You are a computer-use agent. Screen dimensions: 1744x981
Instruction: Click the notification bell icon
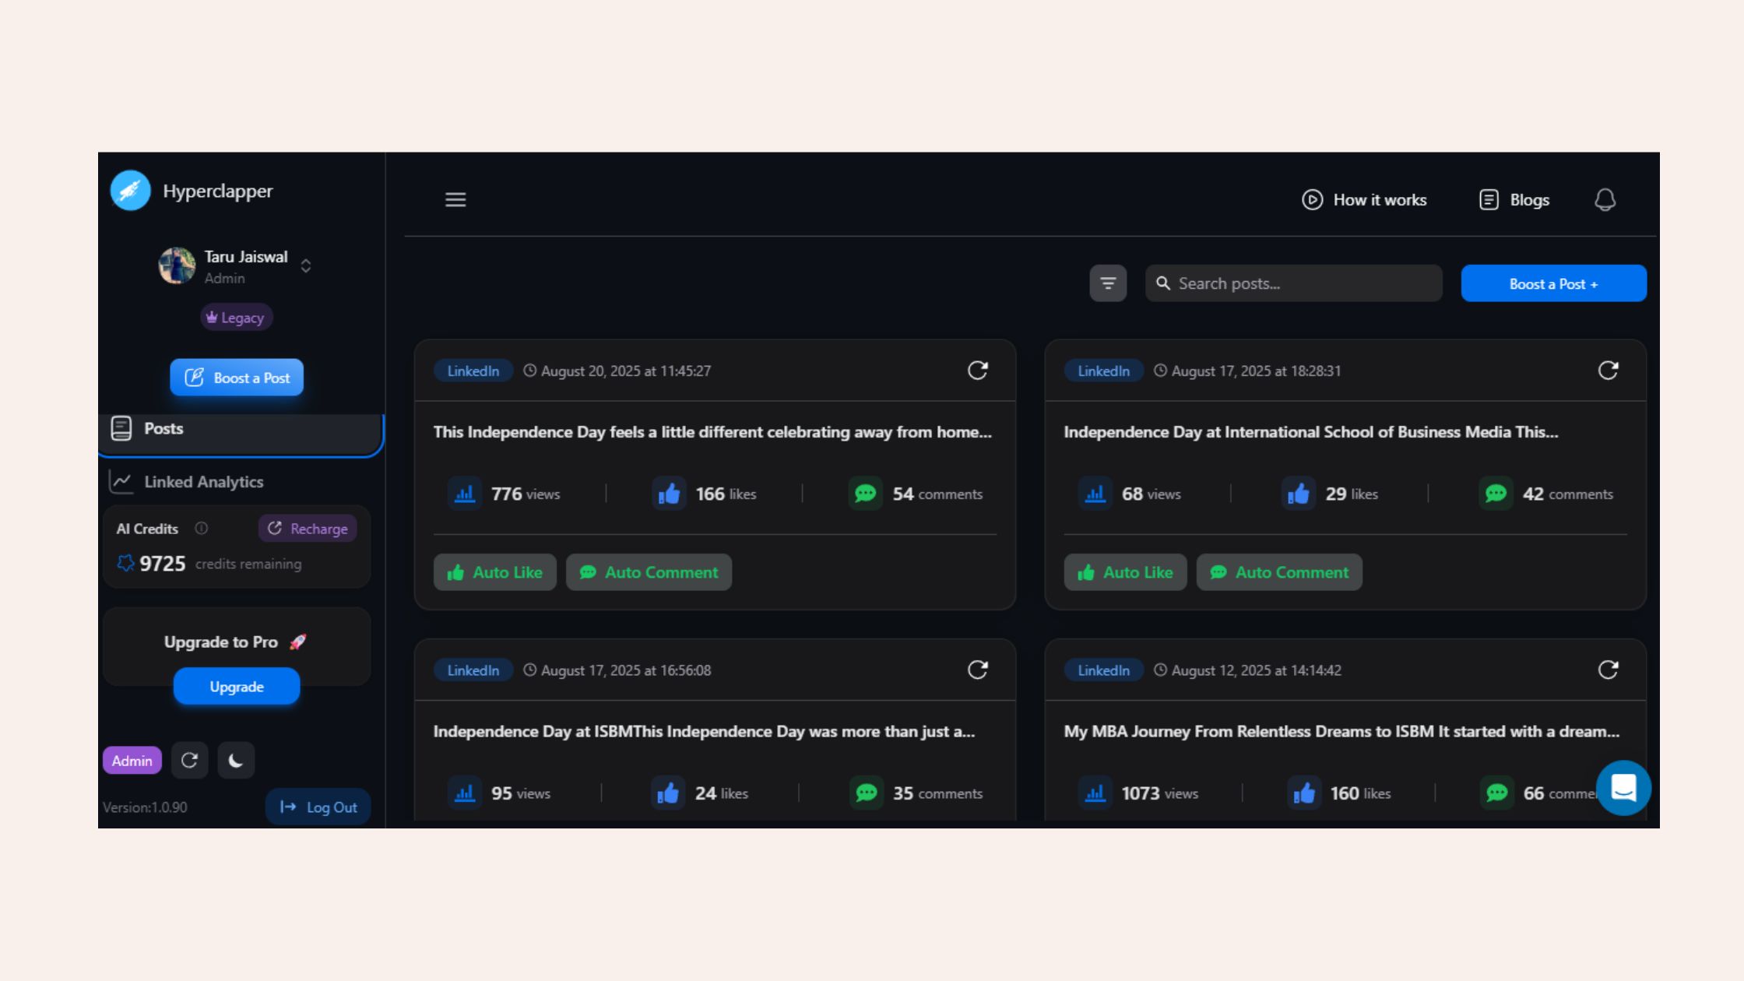click(1605, 200)
